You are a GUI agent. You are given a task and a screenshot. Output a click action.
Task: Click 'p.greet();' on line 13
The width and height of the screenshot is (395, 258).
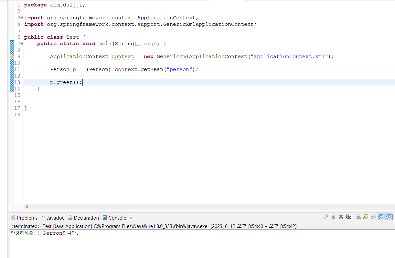click(66, 82)
